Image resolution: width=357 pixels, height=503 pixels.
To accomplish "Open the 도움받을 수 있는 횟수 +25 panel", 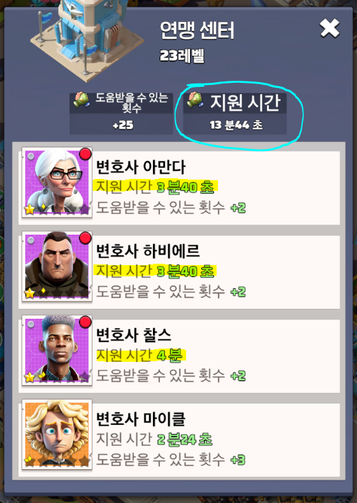I will click(121, 113).
